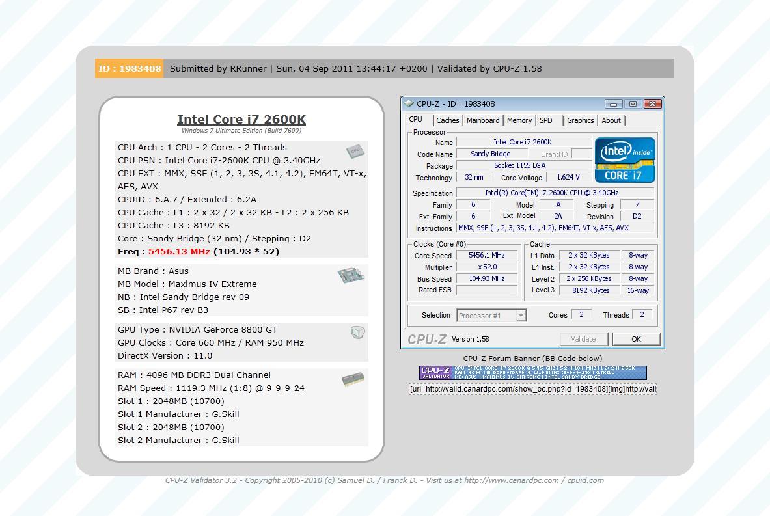Viewport: 770px width, 516px height.
Task: Click the CPU-Z Validator 3.2 copyright footer
Action: click(385, 480)
